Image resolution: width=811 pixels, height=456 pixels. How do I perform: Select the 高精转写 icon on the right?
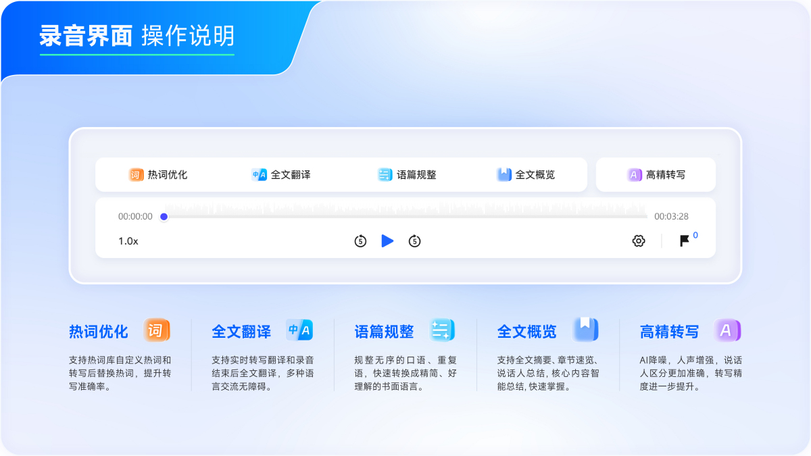click(x=633, y=174)
